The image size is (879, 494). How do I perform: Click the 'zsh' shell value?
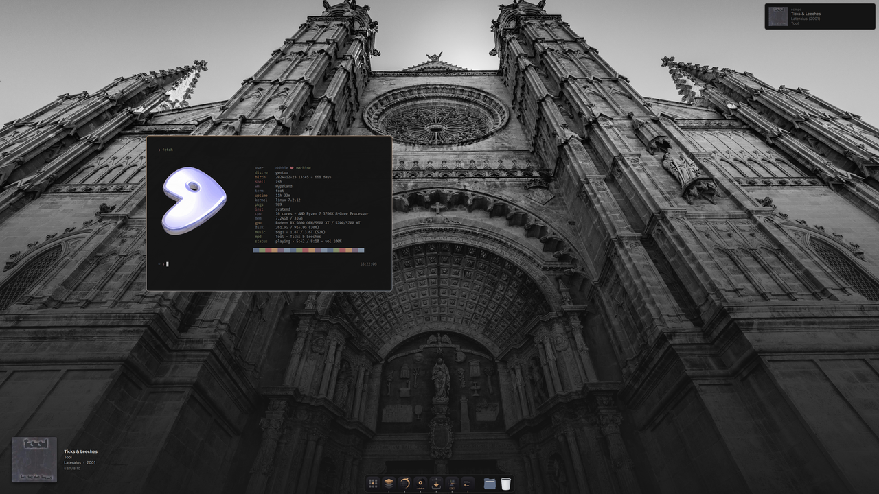pyautogui.click(x=279, y=182)
